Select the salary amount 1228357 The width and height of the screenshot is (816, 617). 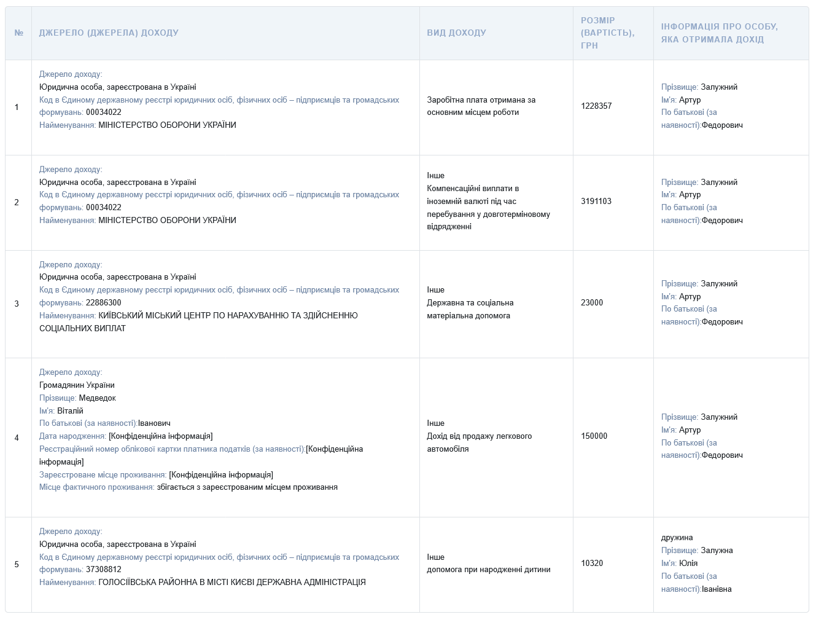596,106
